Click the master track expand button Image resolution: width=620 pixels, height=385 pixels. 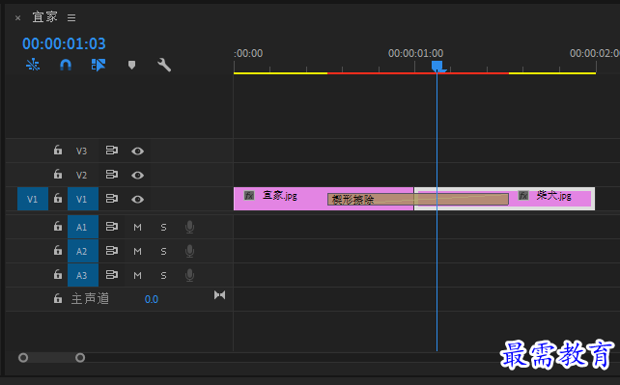(x=220, y=295)
